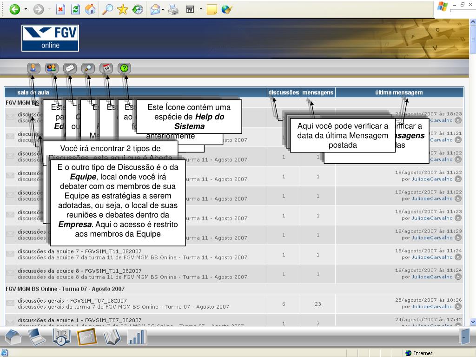Click the page scrollbar down arrow

(473, 322)
